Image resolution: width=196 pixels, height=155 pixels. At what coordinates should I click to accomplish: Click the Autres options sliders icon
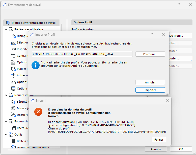coord(13,75)
